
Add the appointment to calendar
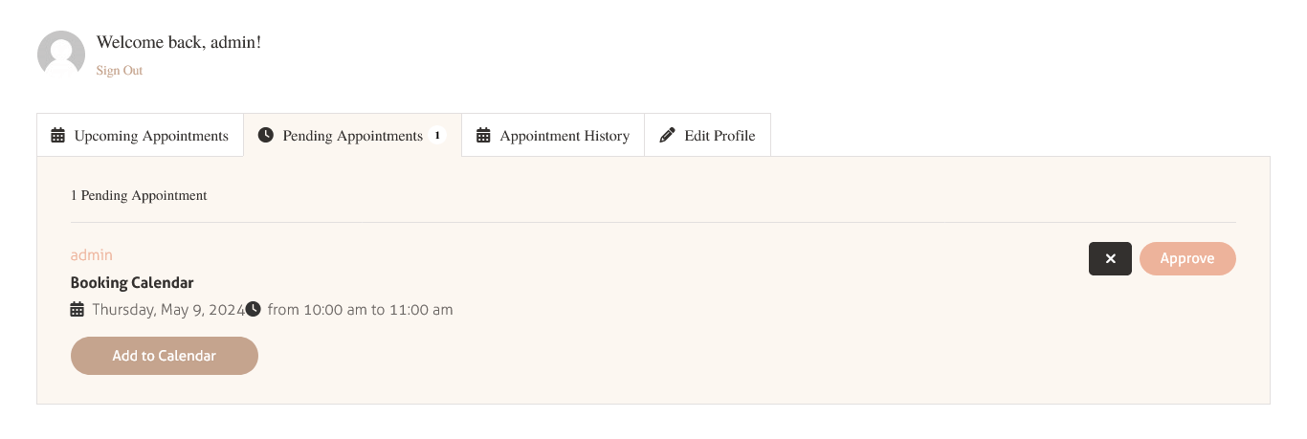coord(165,356)
